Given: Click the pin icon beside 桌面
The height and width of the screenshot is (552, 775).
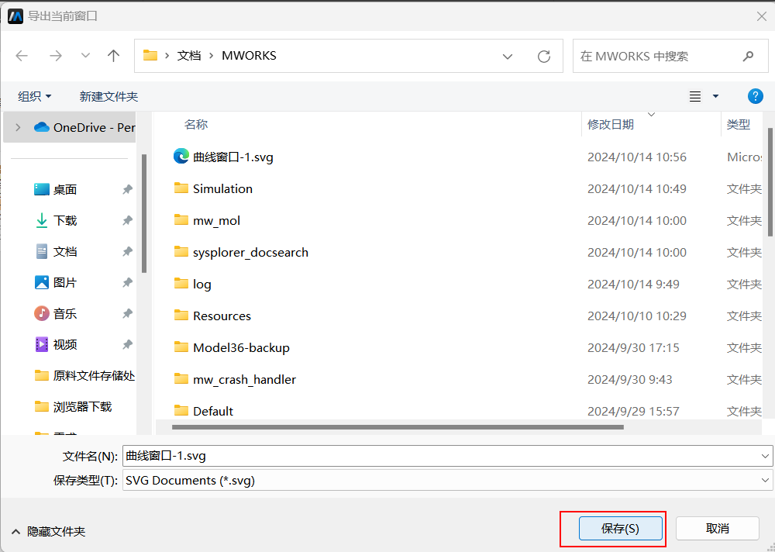Looking at the screenshot, I should (128, 189).
